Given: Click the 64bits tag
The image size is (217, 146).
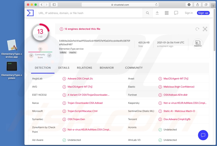Looking at the screenshot, I should pyautogui.click(x=63, y=53).
